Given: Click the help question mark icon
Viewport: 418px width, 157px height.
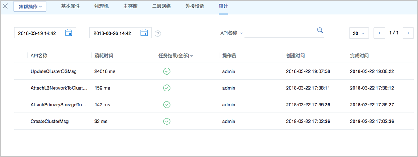Looking at the screenshot, I should (x=158, y=34).
